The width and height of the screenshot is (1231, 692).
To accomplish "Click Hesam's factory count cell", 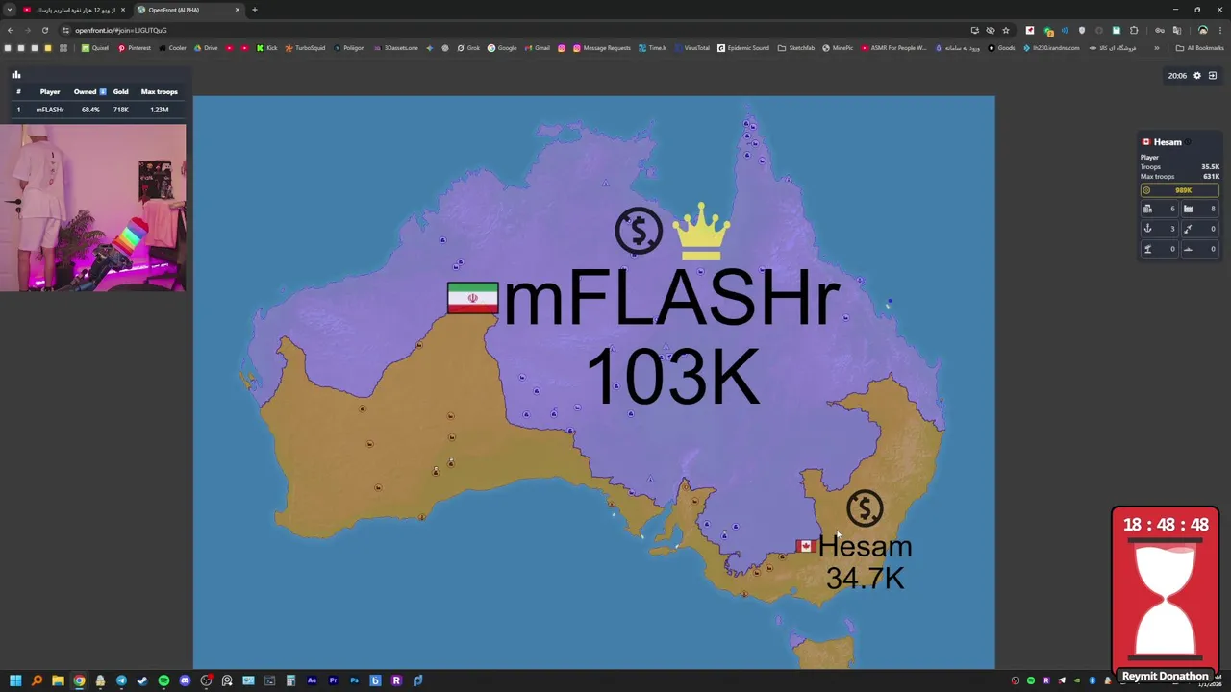I will [1199, 209].
